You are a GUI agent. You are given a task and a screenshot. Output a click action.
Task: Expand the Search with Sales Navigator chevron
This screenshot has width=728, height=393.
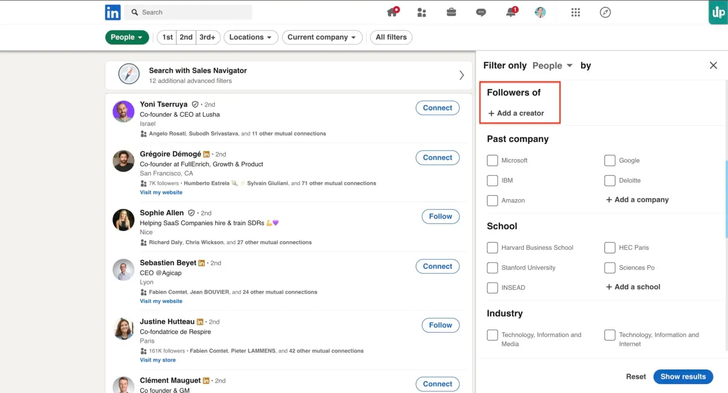tap(462, 75)
